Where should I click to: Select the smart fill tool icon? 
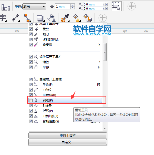(88, 18)
